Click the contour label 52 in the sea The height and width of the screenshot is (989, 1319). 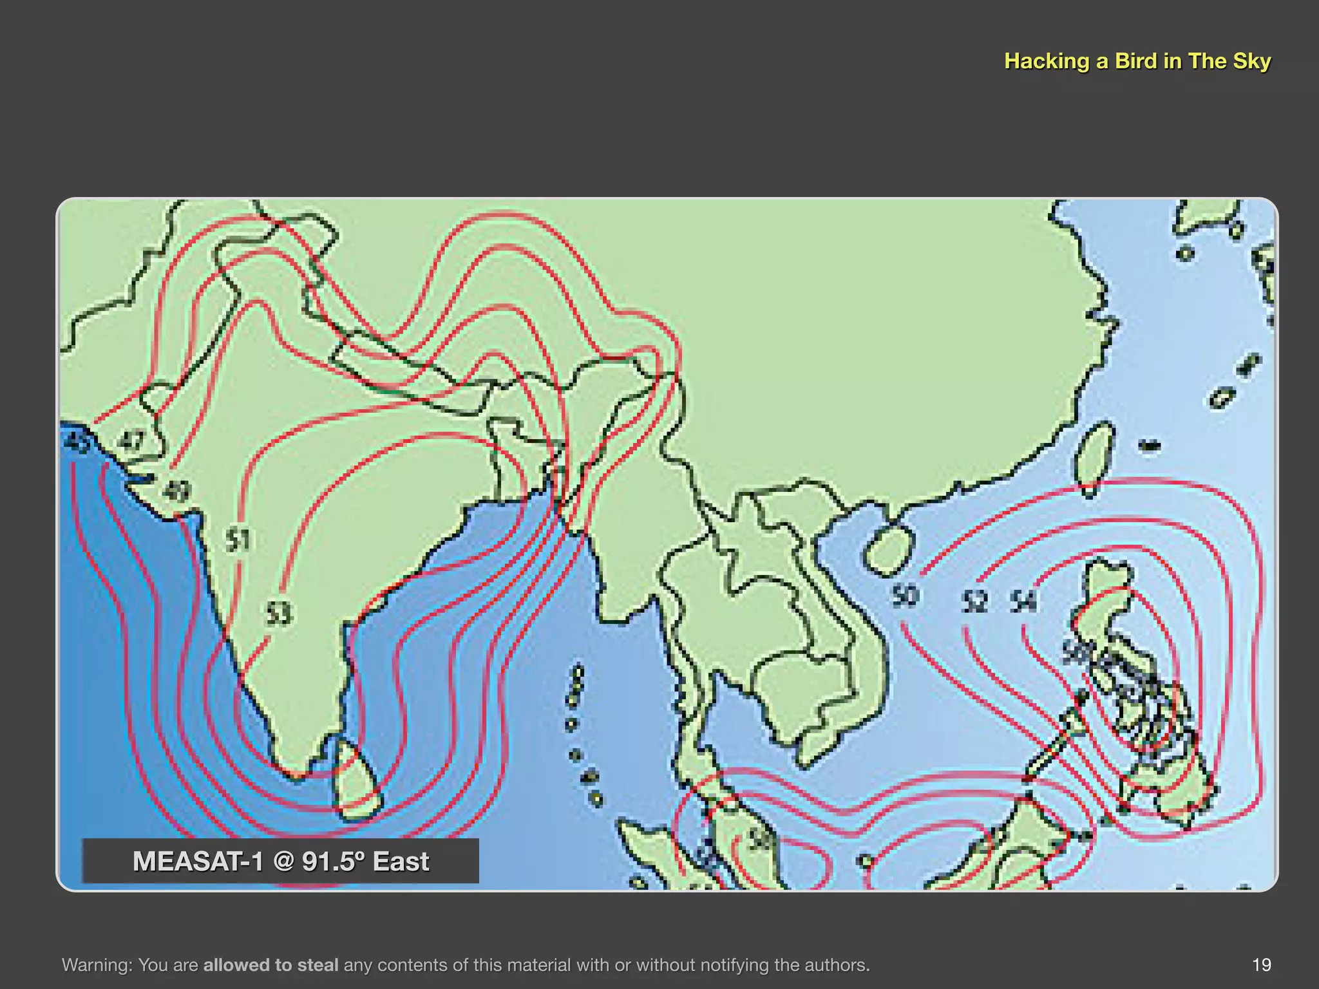click(974, 603)
